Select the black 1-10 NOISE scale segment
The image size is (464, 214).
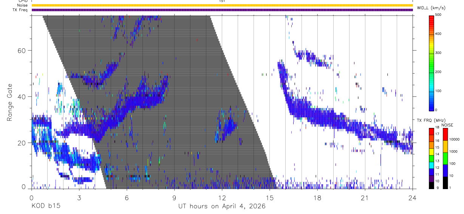point(445,183)
